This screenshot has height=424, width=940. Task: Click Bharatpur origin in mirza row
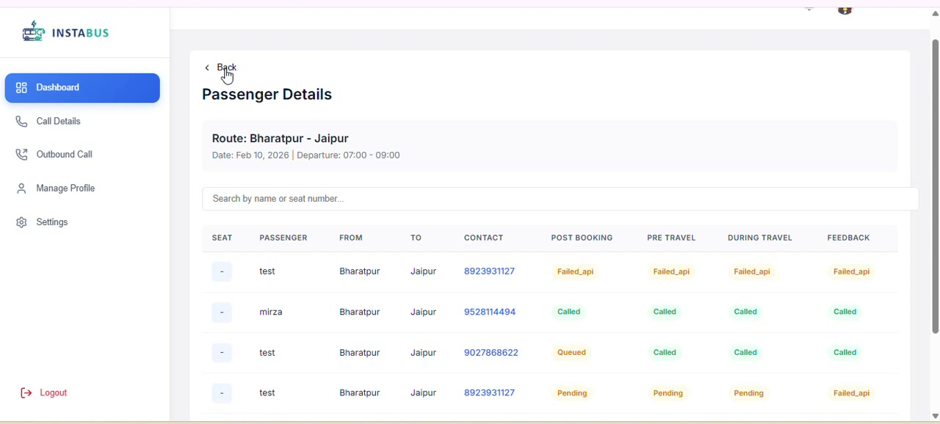click(x=360, y=312)
